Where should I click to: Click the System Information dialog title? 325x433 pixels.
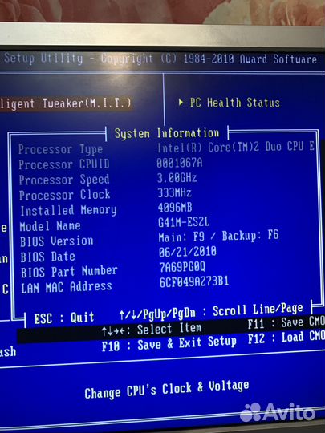[167, 133]
